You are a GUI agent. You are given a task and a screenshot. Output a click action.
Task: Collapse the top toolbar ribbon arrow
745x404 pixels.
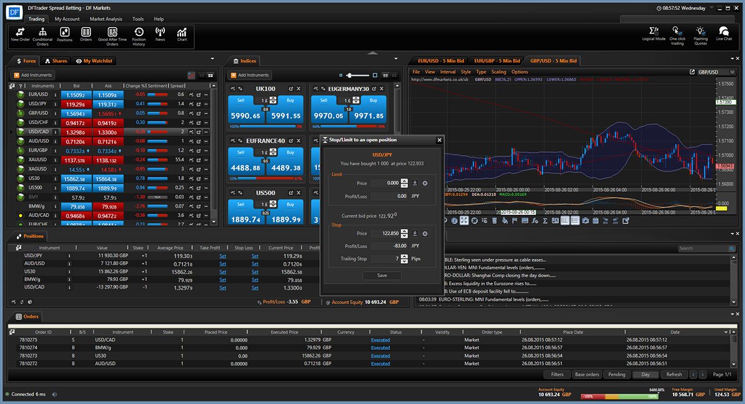[372, 53]
